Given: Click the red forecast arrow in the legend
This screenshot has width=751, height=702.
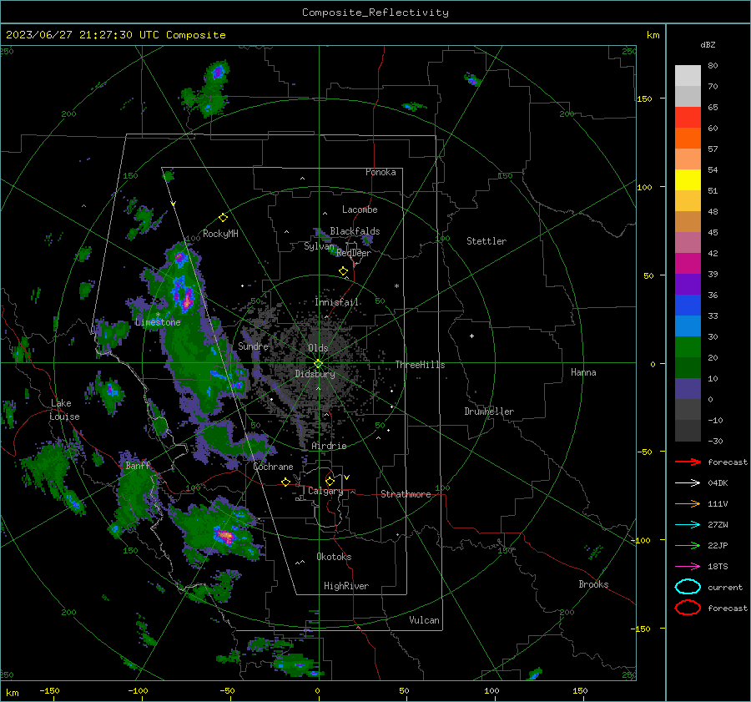Looking at the screenshot, I should click(688, 462).
